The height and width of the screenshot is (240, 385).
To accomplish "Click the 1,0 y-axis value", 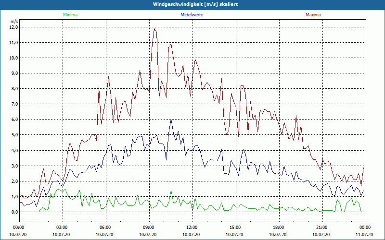I will tap(14, 197).
